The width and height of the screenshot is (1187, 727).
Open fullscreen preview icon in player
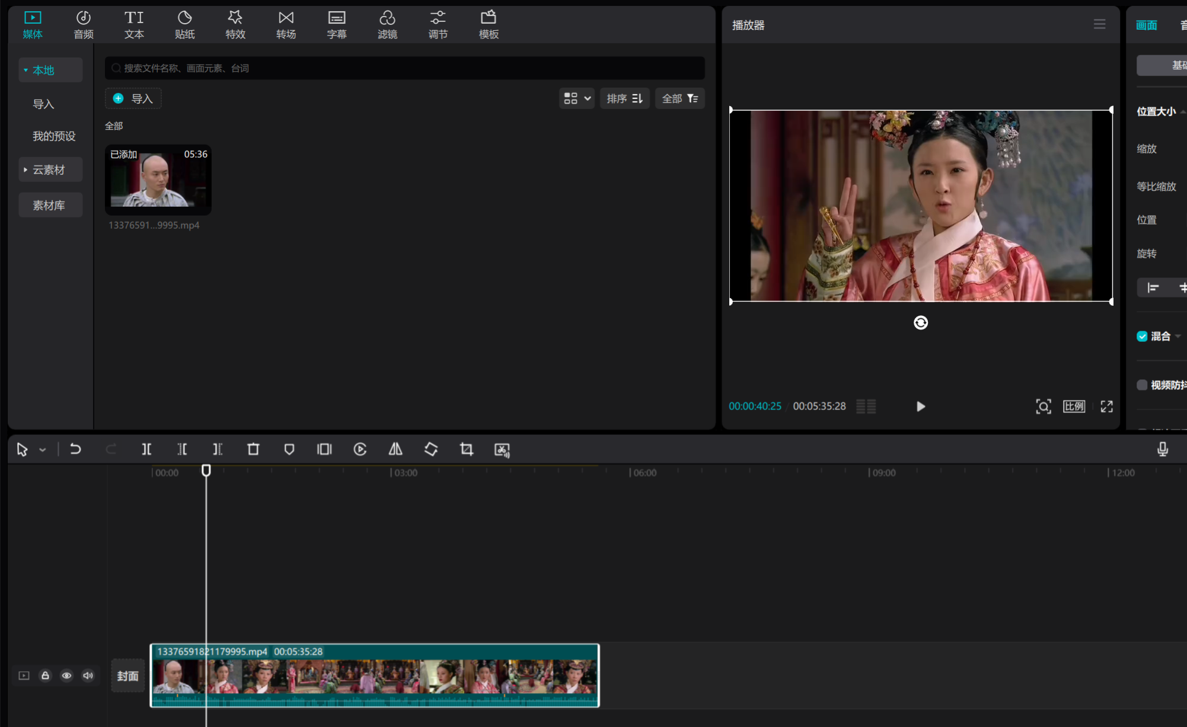click(1106, 406)
